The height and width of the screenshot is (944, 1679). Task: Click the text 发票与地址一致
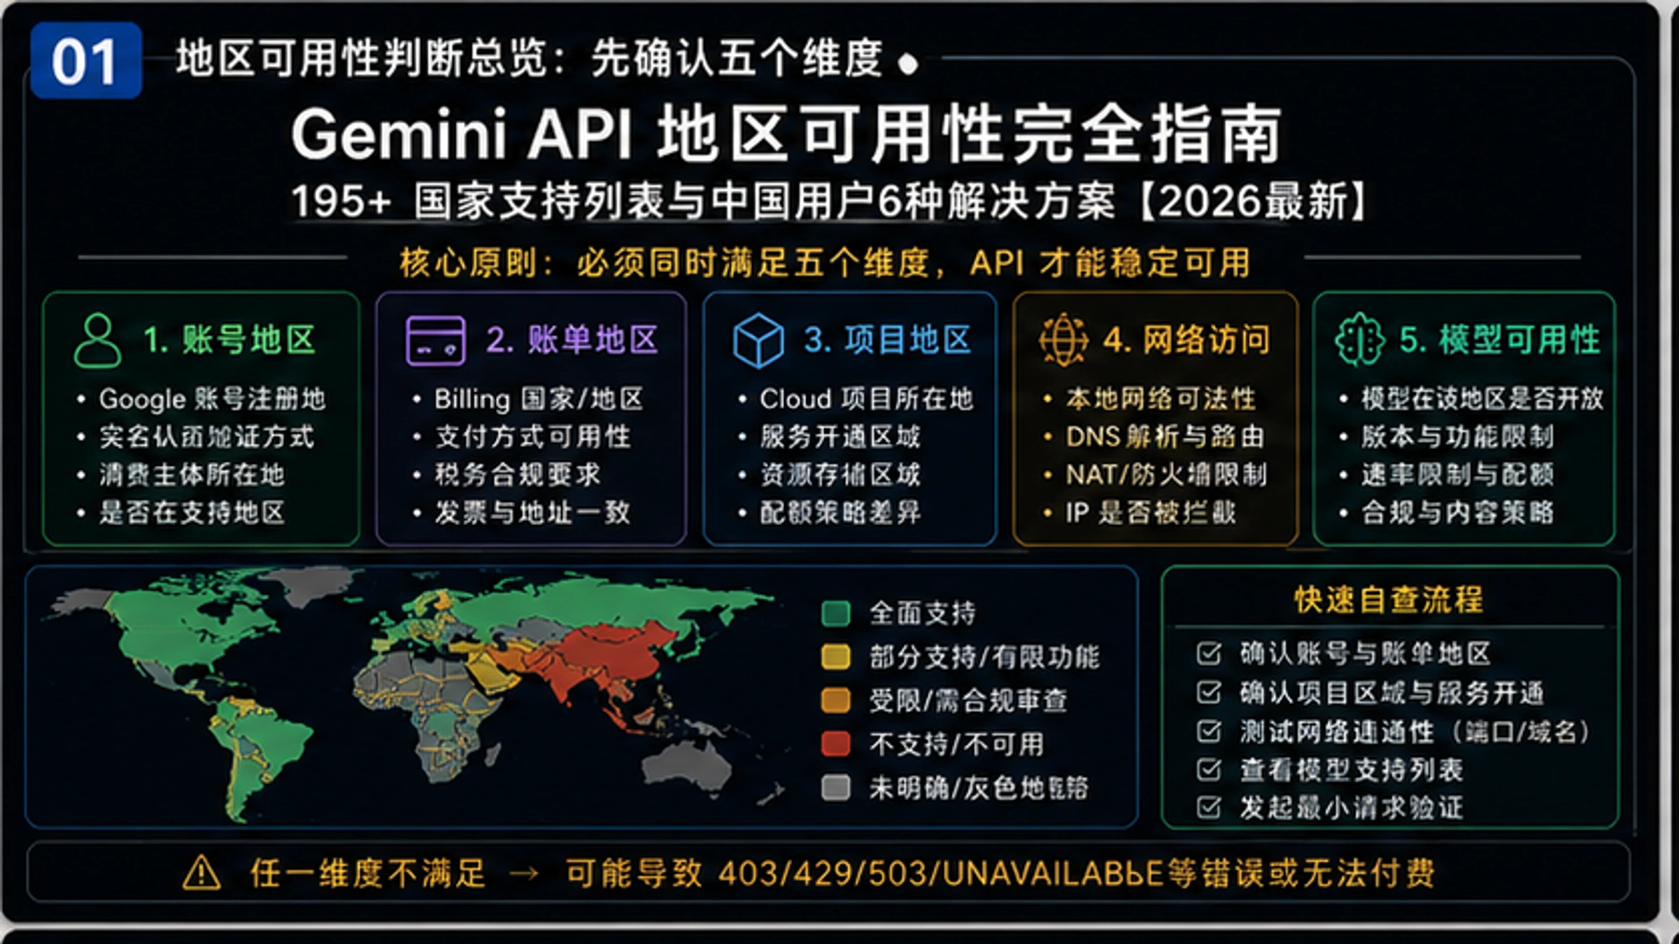tap(532, 512)
